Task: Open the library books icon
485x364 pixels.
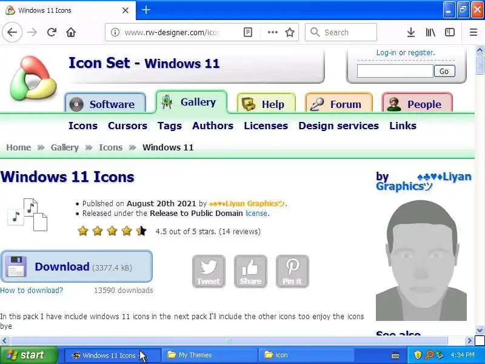Action: pos(430,32)
